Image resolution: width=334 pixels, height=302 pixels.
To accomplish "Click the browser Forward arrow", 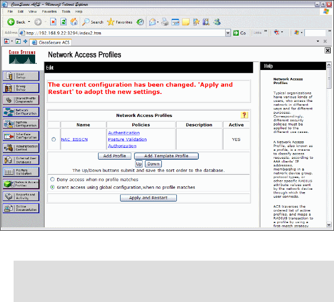I will 38,22.
